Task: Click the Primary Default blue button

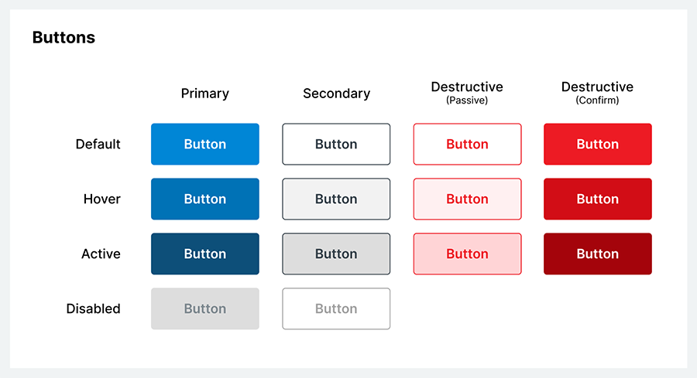Action: (205, 145)
